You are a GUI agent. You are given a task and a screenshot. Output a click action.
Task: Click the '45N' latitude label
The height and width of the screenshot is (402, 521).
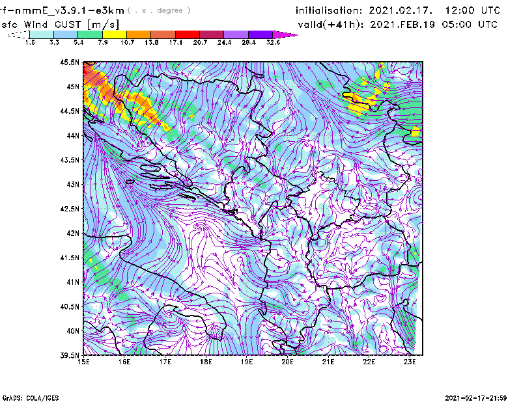click(x=73, y=87)
